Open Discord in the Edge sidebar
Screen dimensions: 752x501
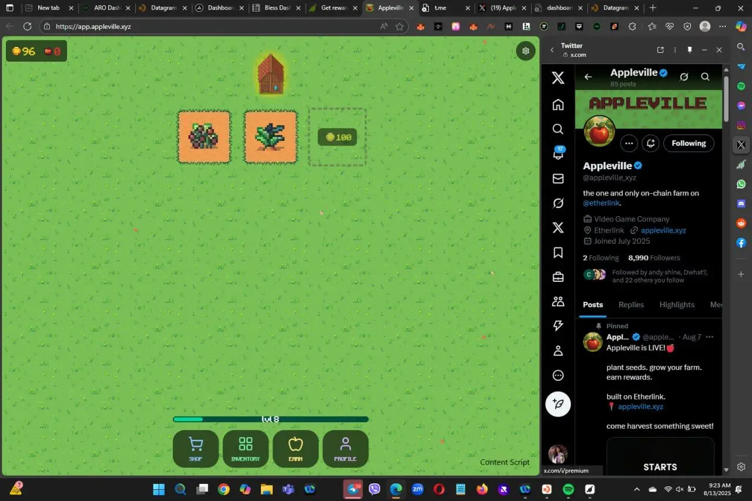point(741,203)
